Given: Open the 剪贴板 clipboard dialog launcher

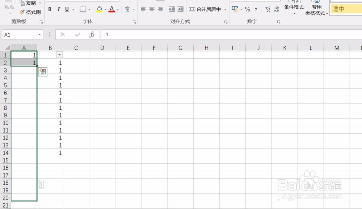Looking at the screenshot, I should click(41, 22).
